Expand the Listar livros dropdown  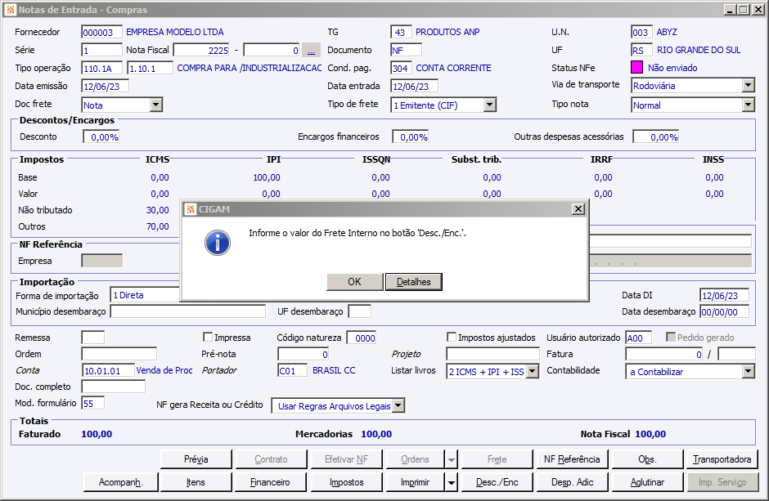tap(532, 372)
